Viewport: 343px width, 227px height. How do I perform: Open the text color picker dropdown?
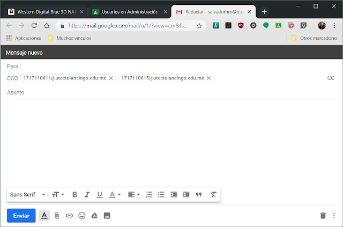tap(115, 195)
